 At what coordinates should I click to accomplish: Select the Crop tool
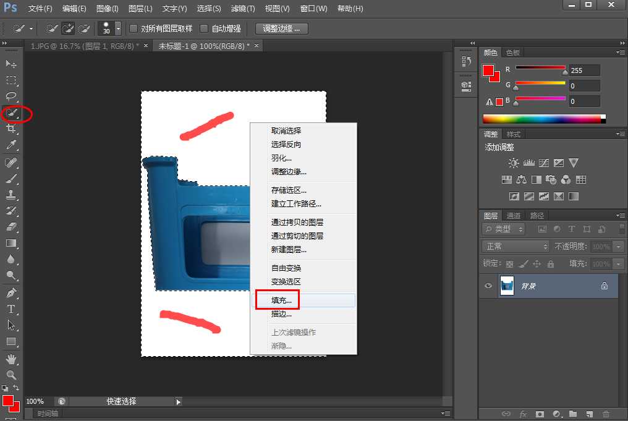pos(11,129)
